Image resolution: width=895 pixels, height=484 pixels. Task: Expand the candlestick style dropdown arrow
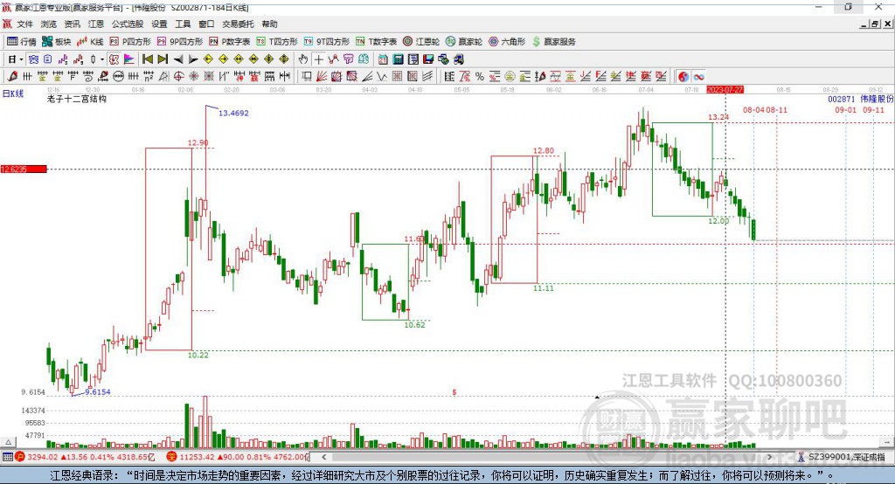click(x=101, y=59)
